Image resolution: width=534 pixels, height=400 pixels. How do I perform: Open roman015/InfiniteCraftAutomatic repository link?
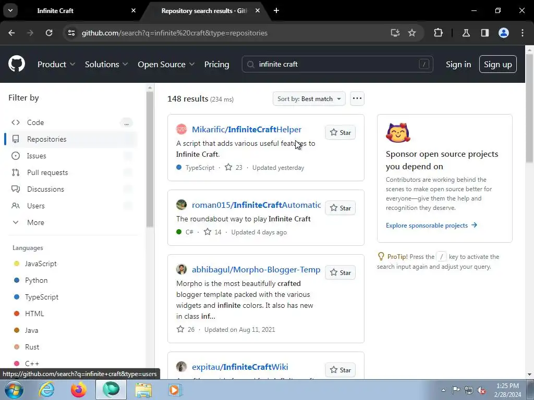(257, 205)
